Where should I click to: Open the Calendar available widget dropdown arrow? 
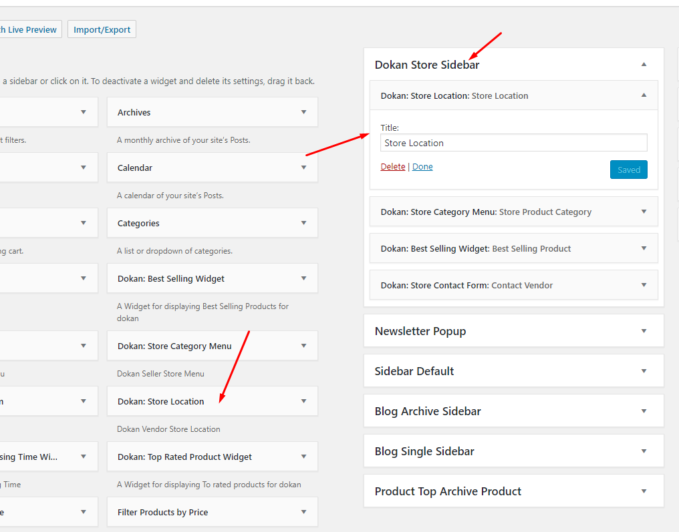tap(304, 168)
